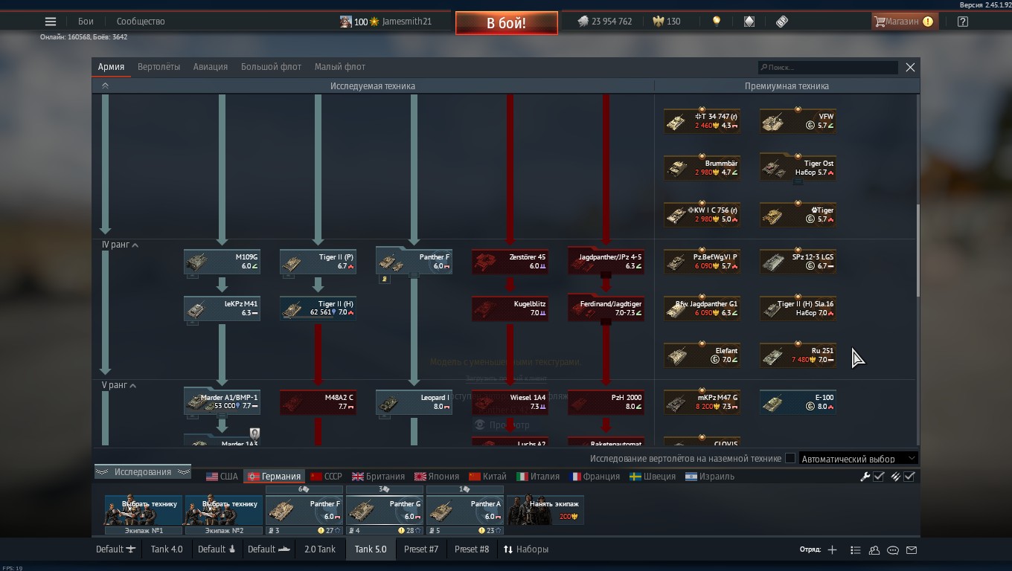Switch to the Вертолёты tab
The image size is (1012, 571).
[158, 67]
